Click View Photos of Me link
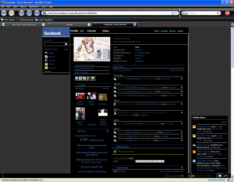234x182 pixels. tap(84, 65)
